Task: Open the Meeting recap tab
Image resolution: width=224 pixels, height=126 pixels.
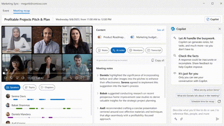Action: (22, 11)
